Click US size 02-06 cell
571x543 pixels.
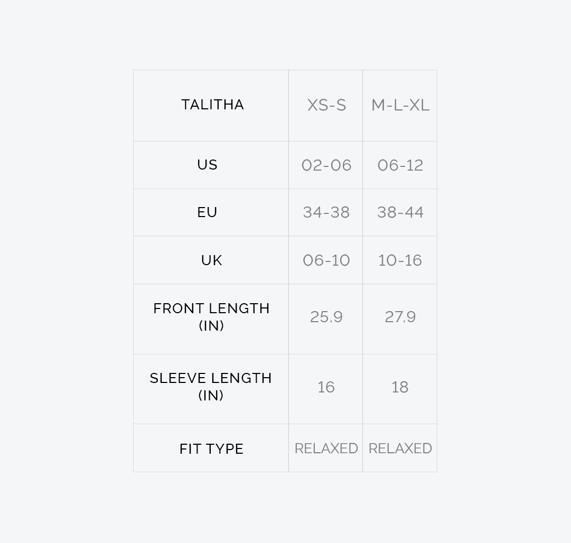326,165
